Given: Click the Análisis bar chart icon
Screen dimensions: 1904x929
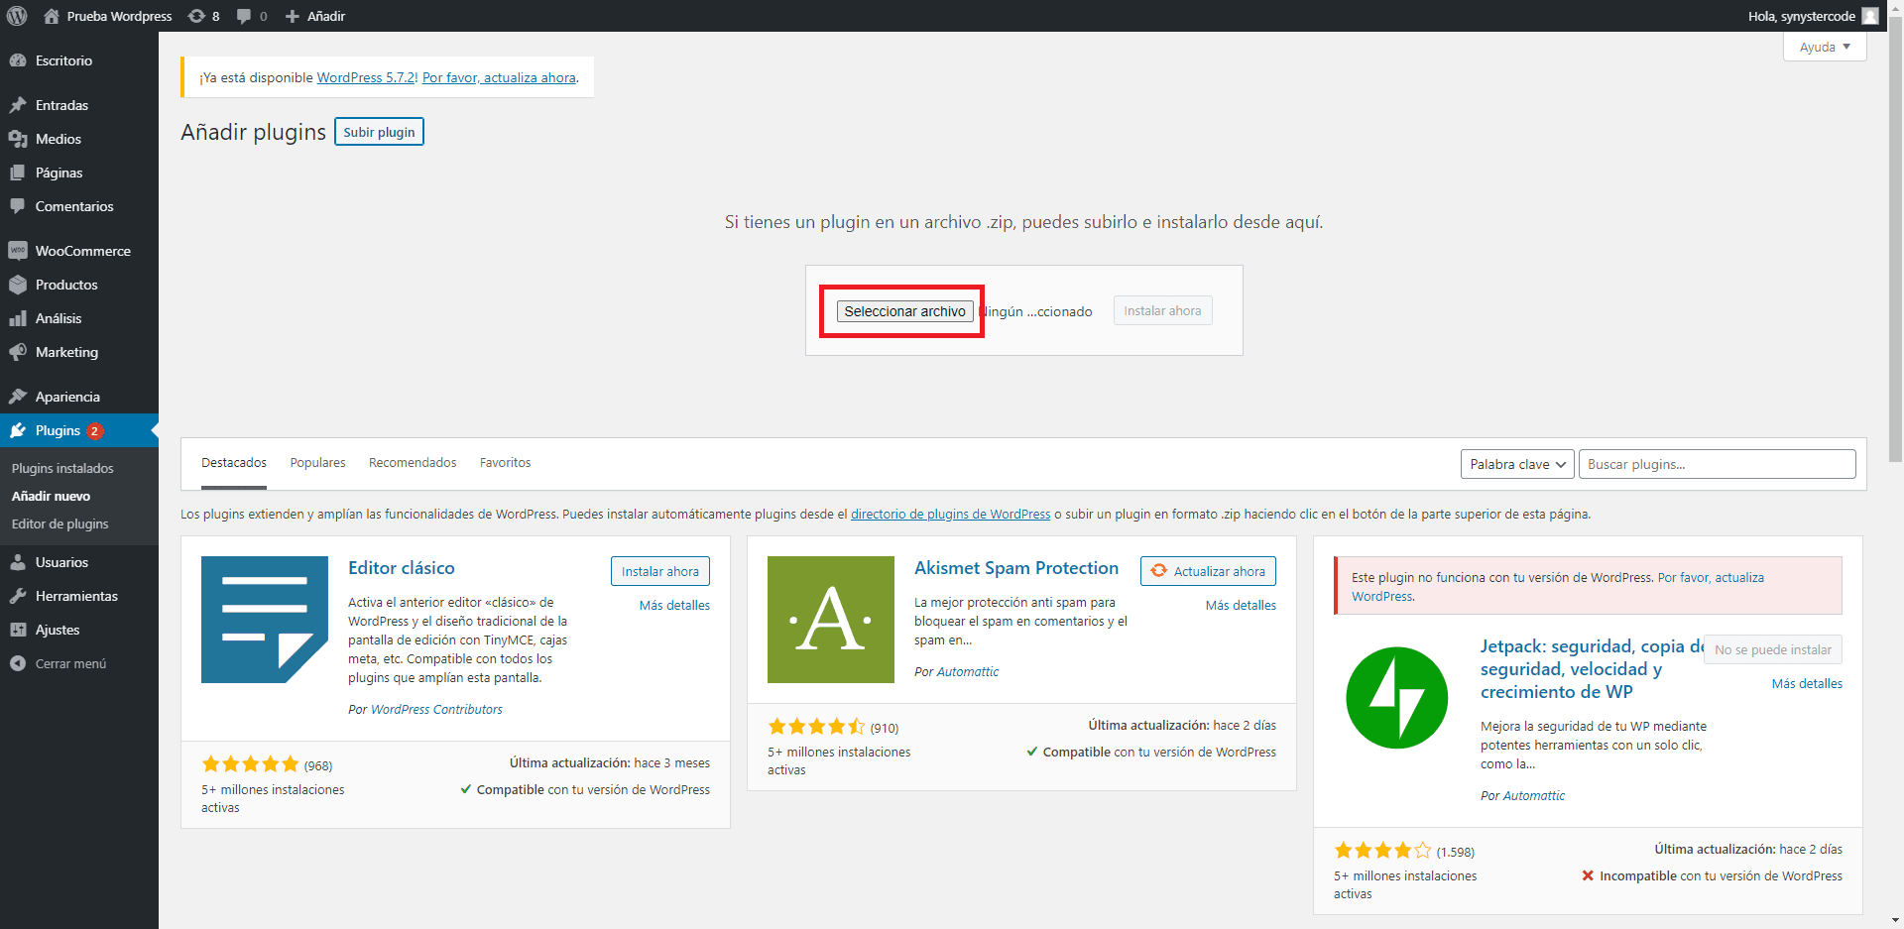Looking at the screenshot, I should tap(18, 318).
